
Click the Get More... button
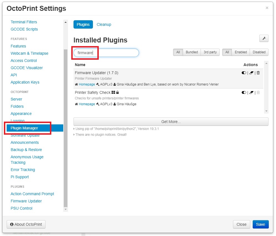pyautogui.click(x=171, y=122)
